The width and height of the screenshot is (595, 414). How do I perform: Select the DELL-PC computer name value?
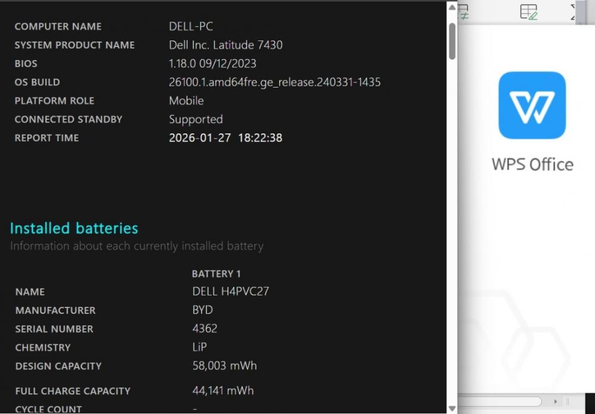pos(191,26)
